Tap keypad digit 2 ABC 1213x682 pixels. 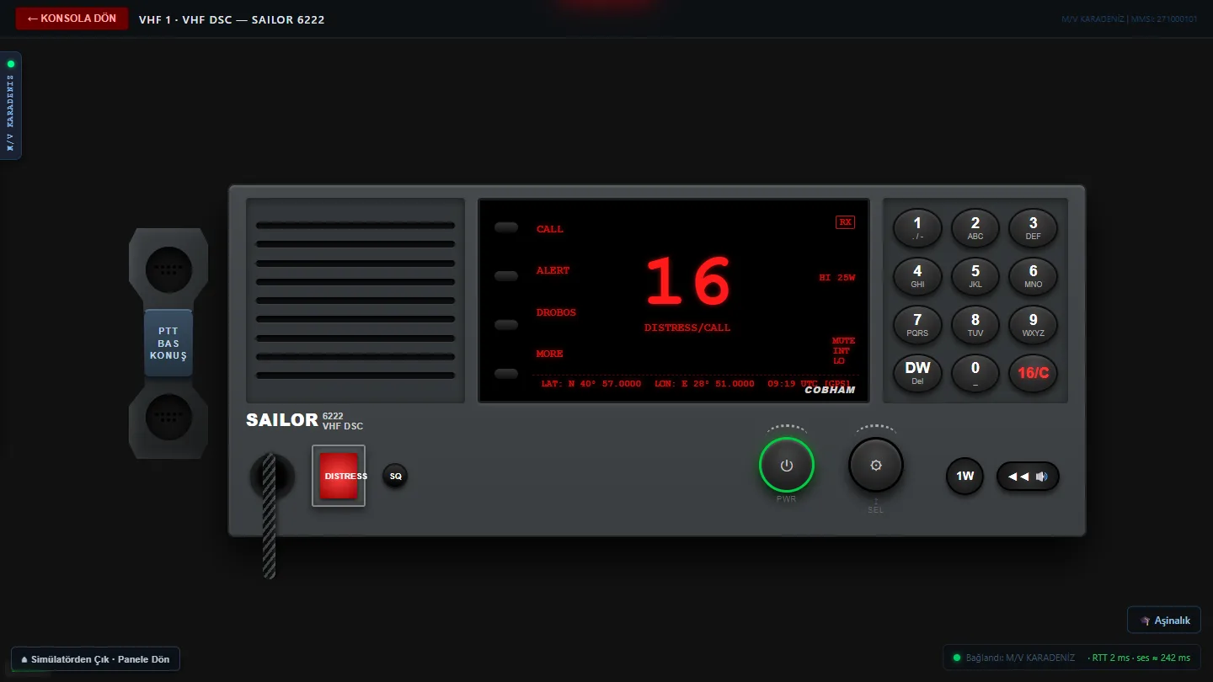(x=975, y=228)
